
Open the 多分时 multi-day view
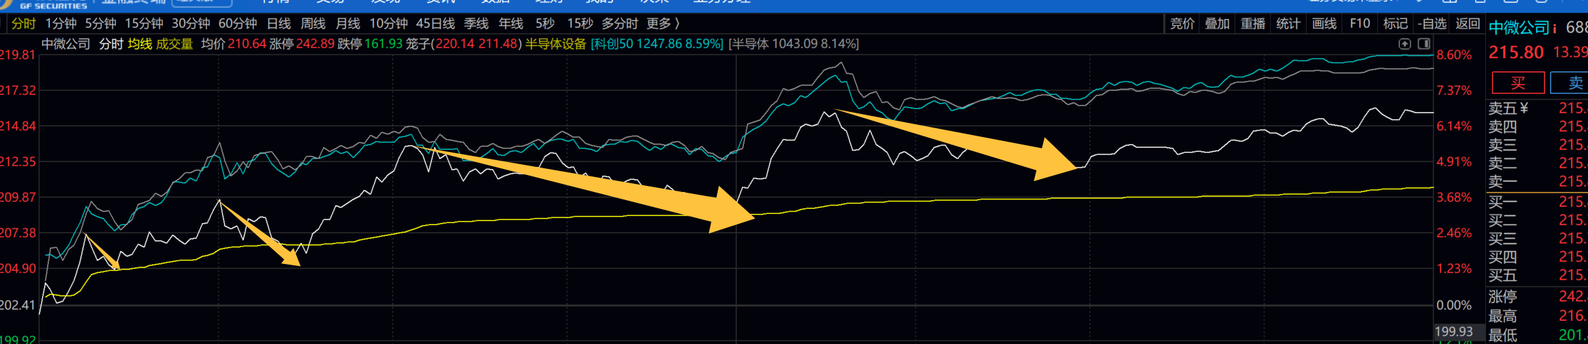tap(619, 24)
